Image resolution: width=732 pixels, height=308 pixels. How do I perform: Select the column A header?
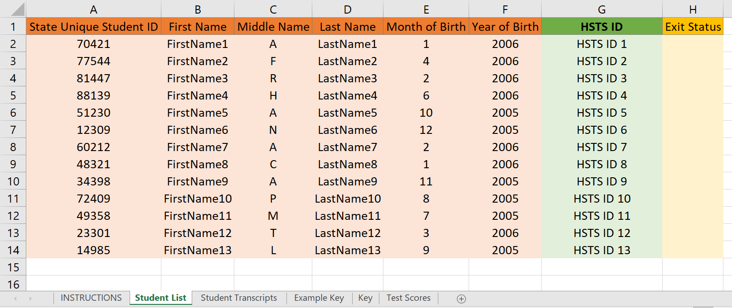93,9
